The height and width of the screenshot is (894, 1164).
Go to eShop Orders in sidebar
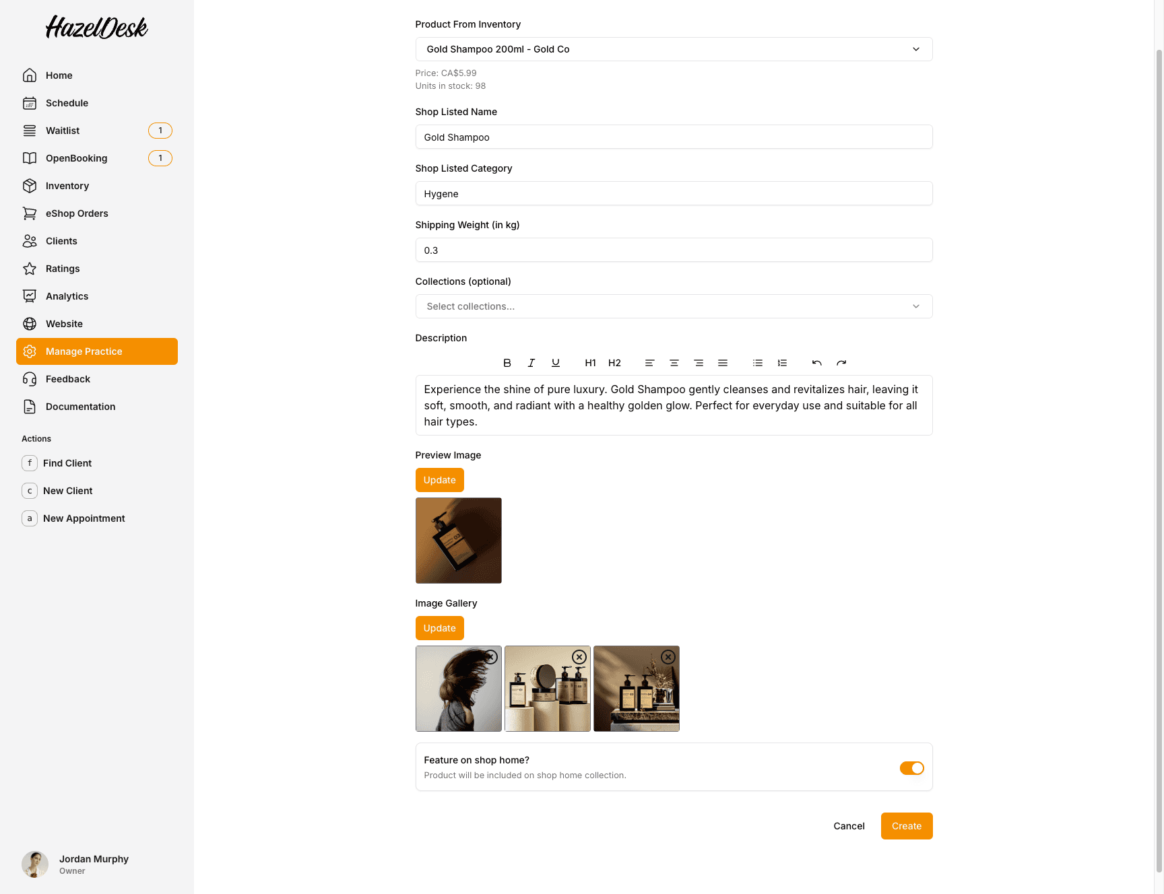[77, 213]
